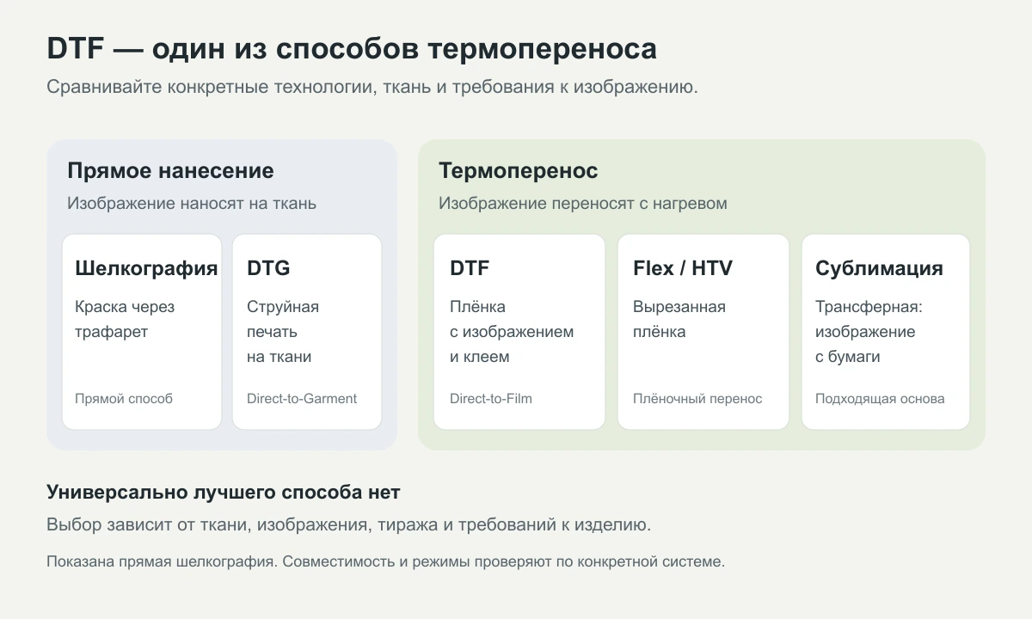Open the 'Шелкография' card heading

(x=146, y=268)
